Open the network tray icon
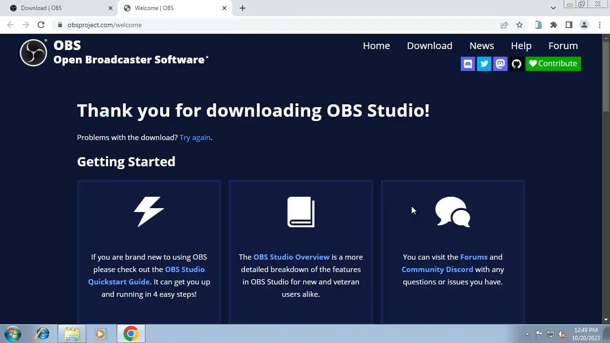The width and height of the screenshot is (610, 343). [550, 334]
